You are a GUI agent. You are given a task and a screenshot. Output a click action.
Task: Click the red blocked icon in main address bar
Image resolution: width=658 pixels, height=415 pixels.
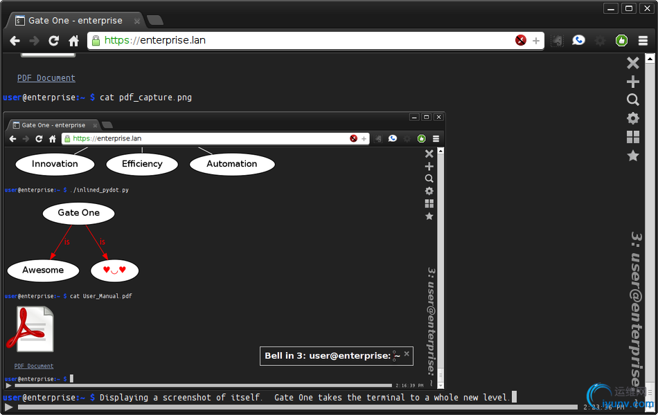click(x=521, y=40)
